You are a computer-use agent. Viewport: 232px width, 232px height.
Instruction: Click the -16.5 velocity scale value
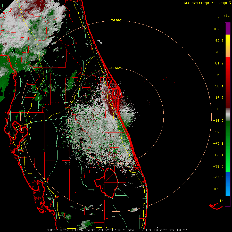click(218, 121)
